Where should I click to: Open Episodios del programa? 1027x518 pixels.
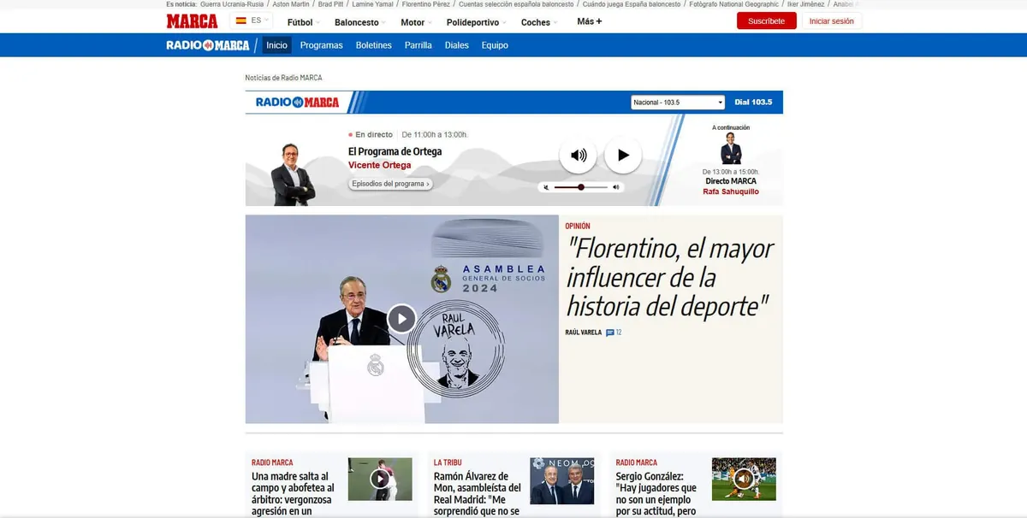coord(390,184)
